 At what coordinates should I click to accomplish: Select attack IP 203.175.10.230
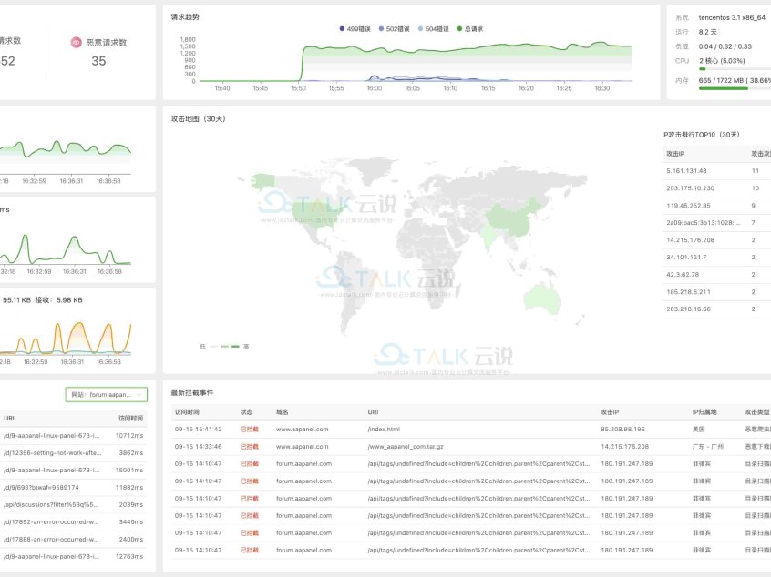pos(691,188)
